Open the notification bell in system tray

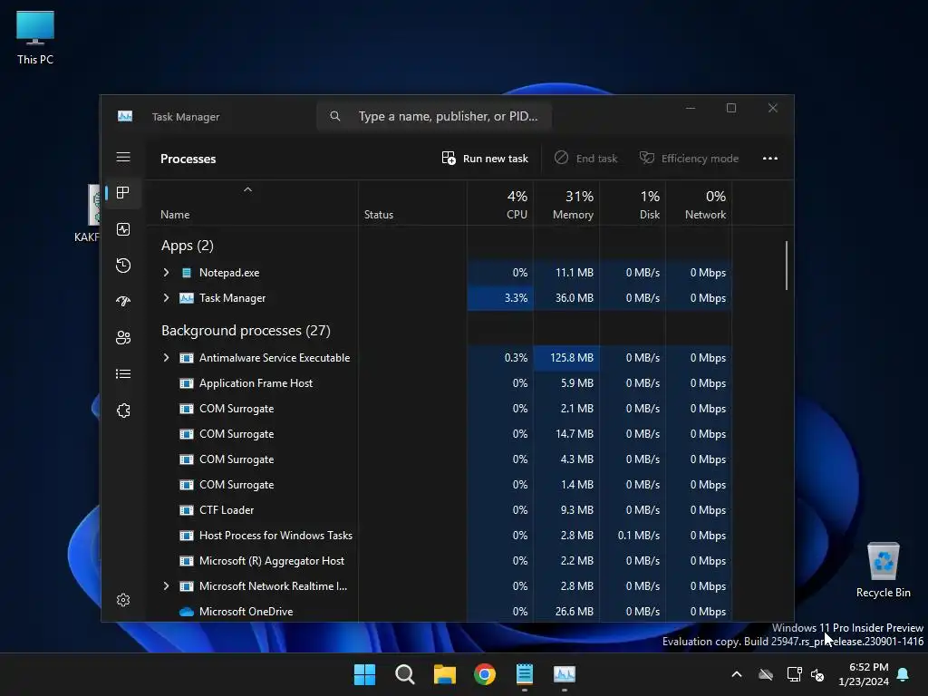click(x=904, y=674)
